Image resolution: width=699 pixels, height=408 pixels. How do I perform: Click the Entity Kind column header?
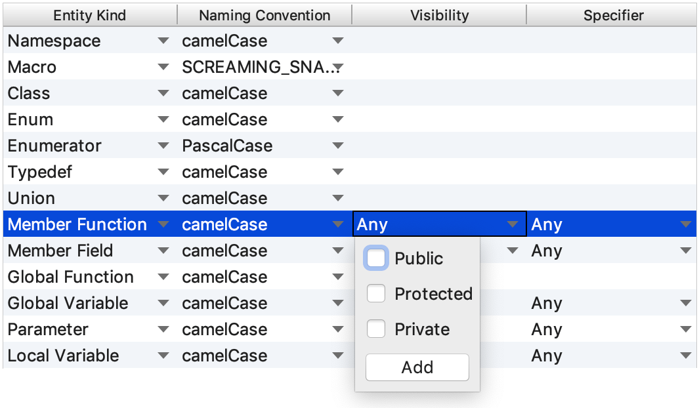[89, 15]
